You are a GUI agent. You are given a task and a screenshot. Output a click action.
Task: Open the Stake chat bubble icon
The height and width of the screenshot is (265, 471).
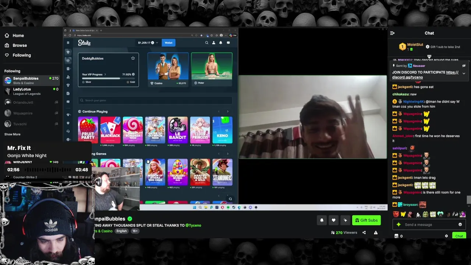tap(228, 43)
